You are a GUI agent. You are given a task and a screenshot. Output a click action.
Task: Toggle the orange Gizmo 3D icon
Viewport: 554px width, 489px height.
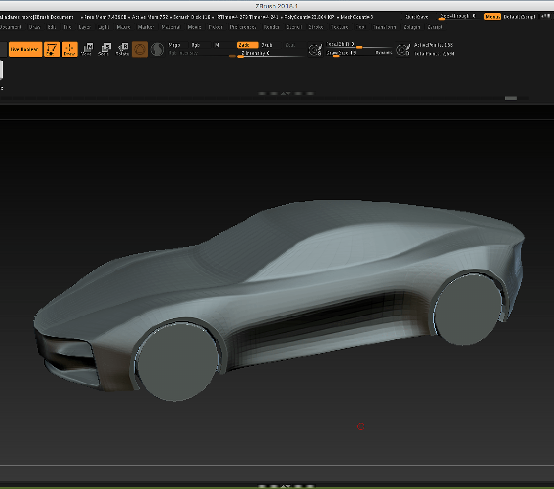[x=140, y=49]
